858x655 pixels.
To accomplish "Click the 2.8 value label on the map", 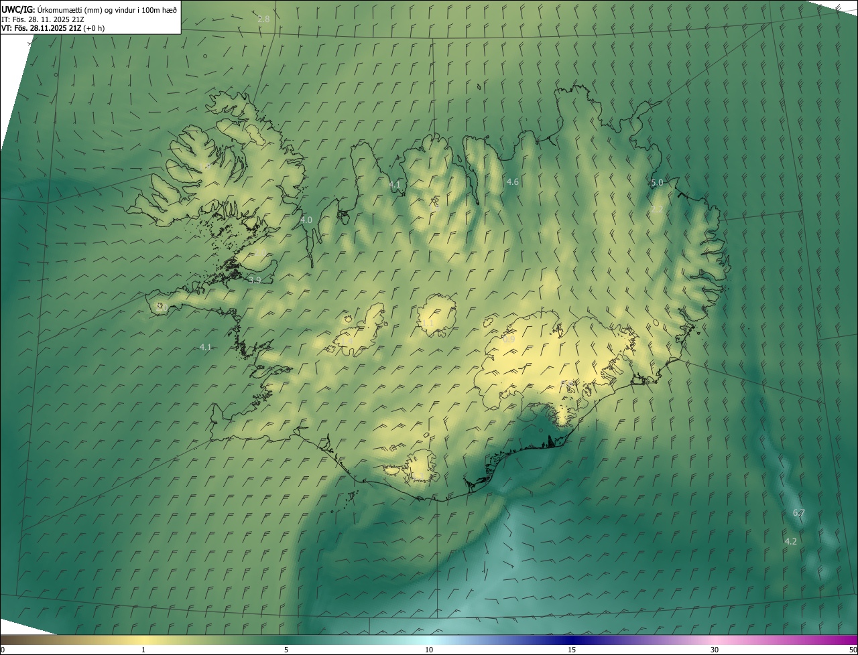I will pos(263,19).
